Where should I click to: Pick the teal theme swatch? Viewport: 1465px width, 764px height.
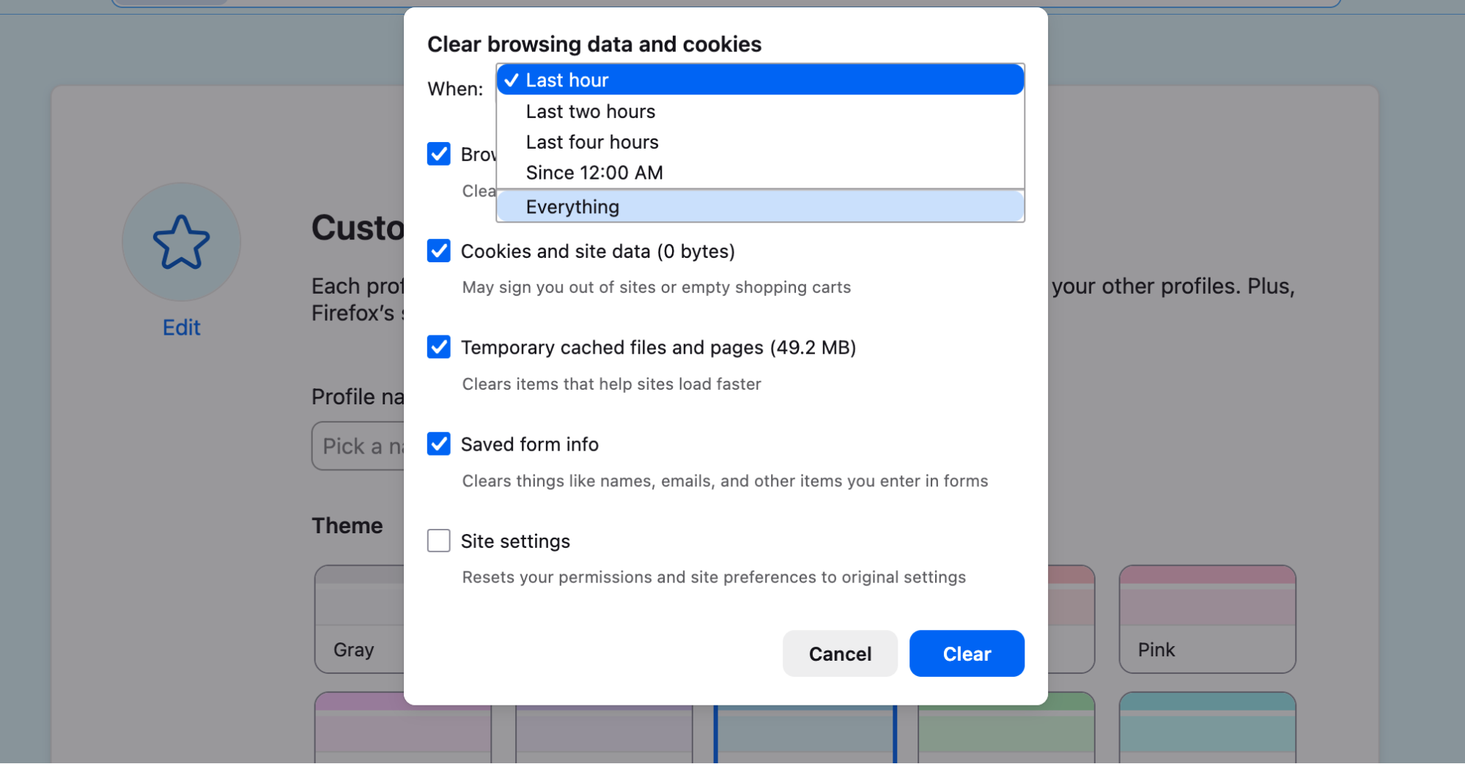click(x=1206, y=733)
